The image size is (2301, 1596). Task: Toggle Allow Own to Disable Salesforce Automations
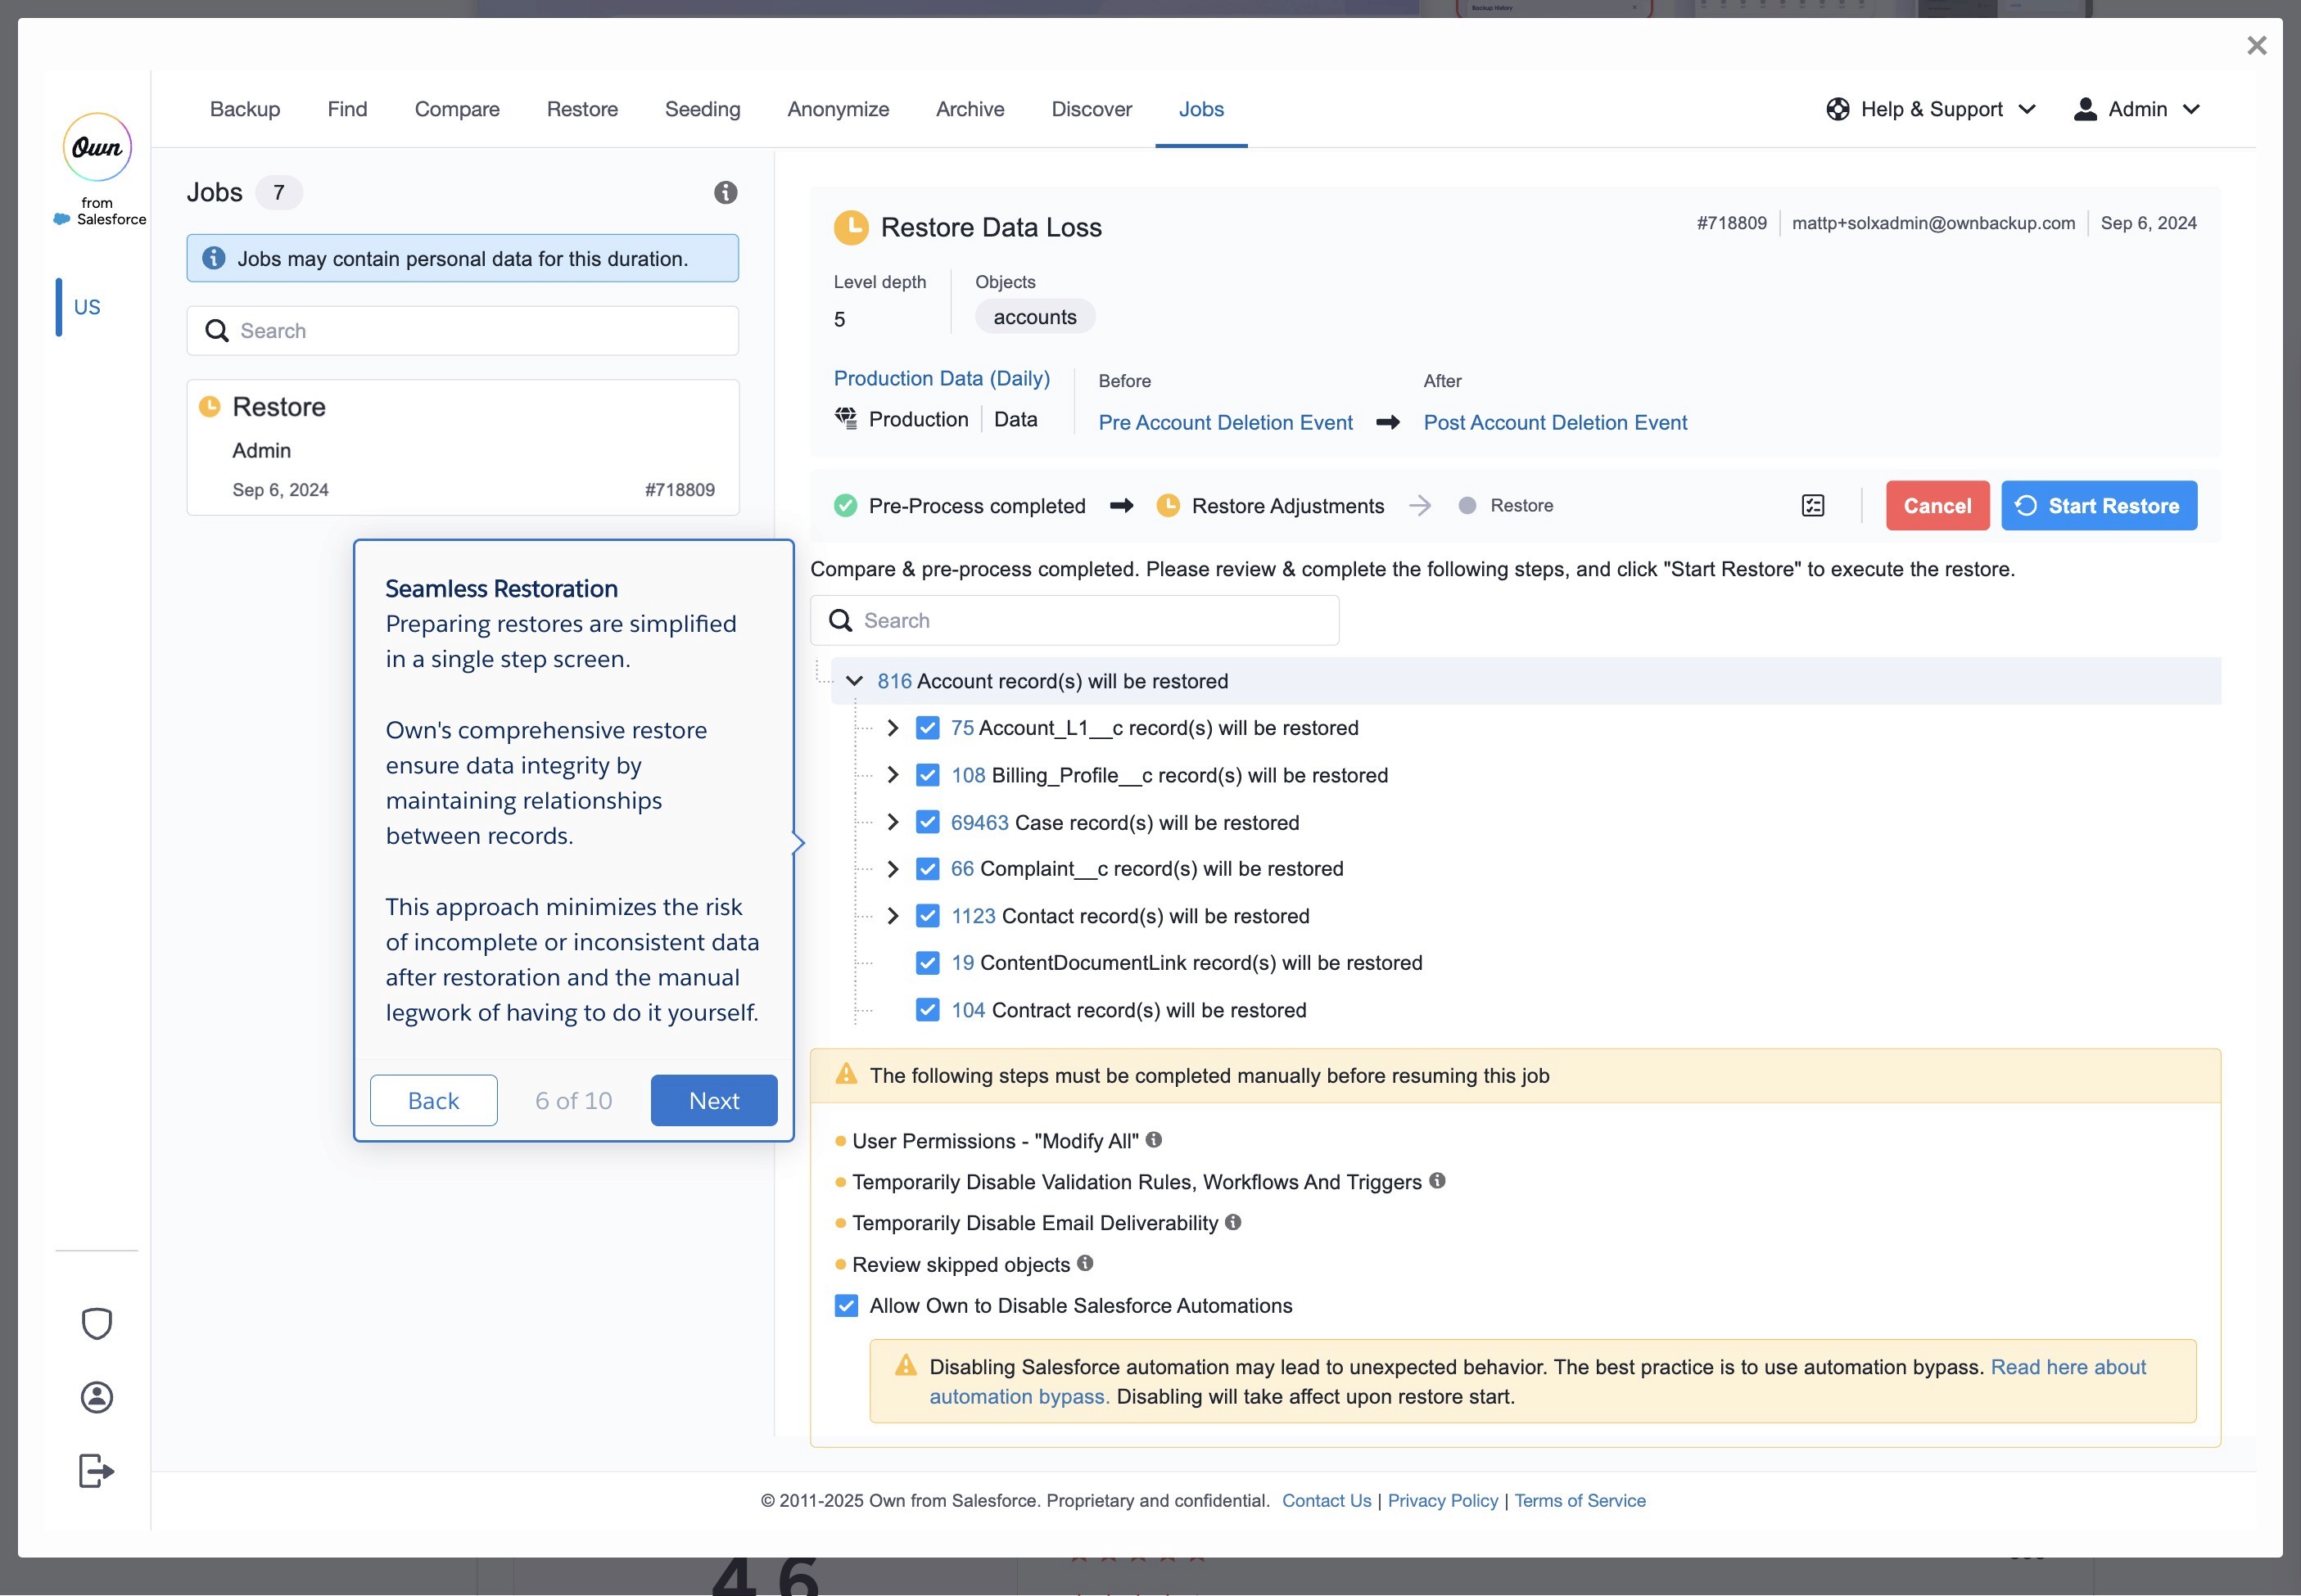tap(847, 1306)
